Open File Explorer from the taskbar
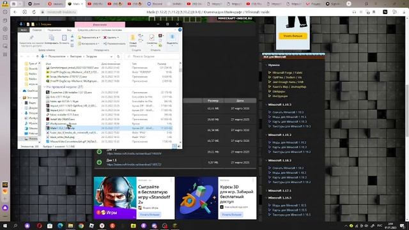Screen dimensions: 409x230 pos(70,226)
